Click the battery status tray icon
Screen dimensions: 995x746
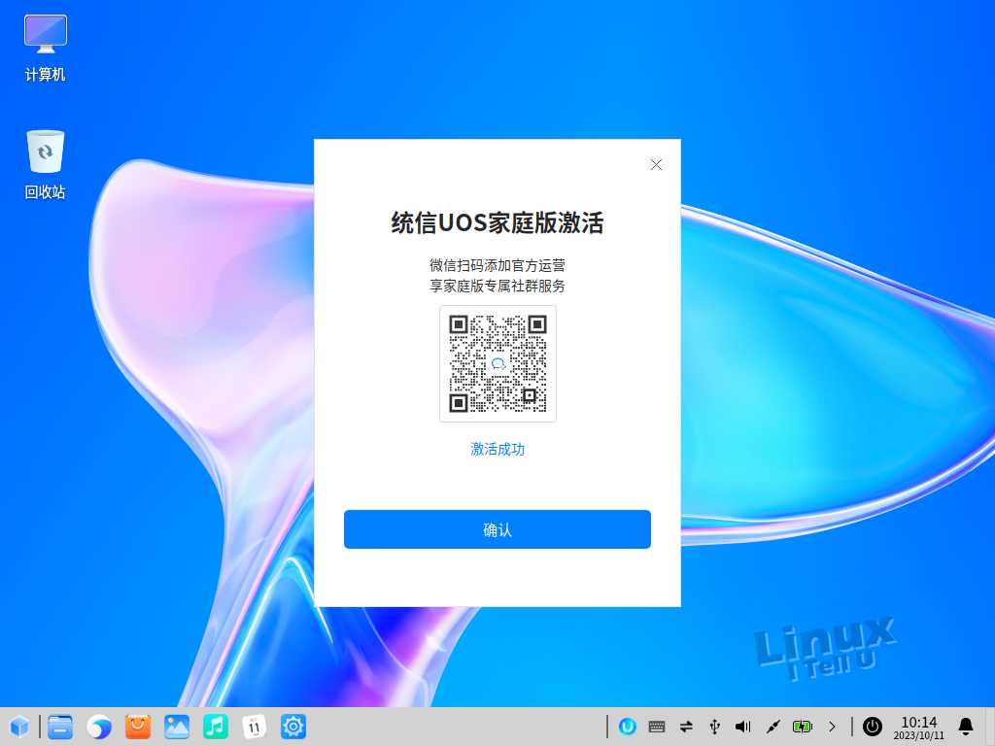click(802, 727)
